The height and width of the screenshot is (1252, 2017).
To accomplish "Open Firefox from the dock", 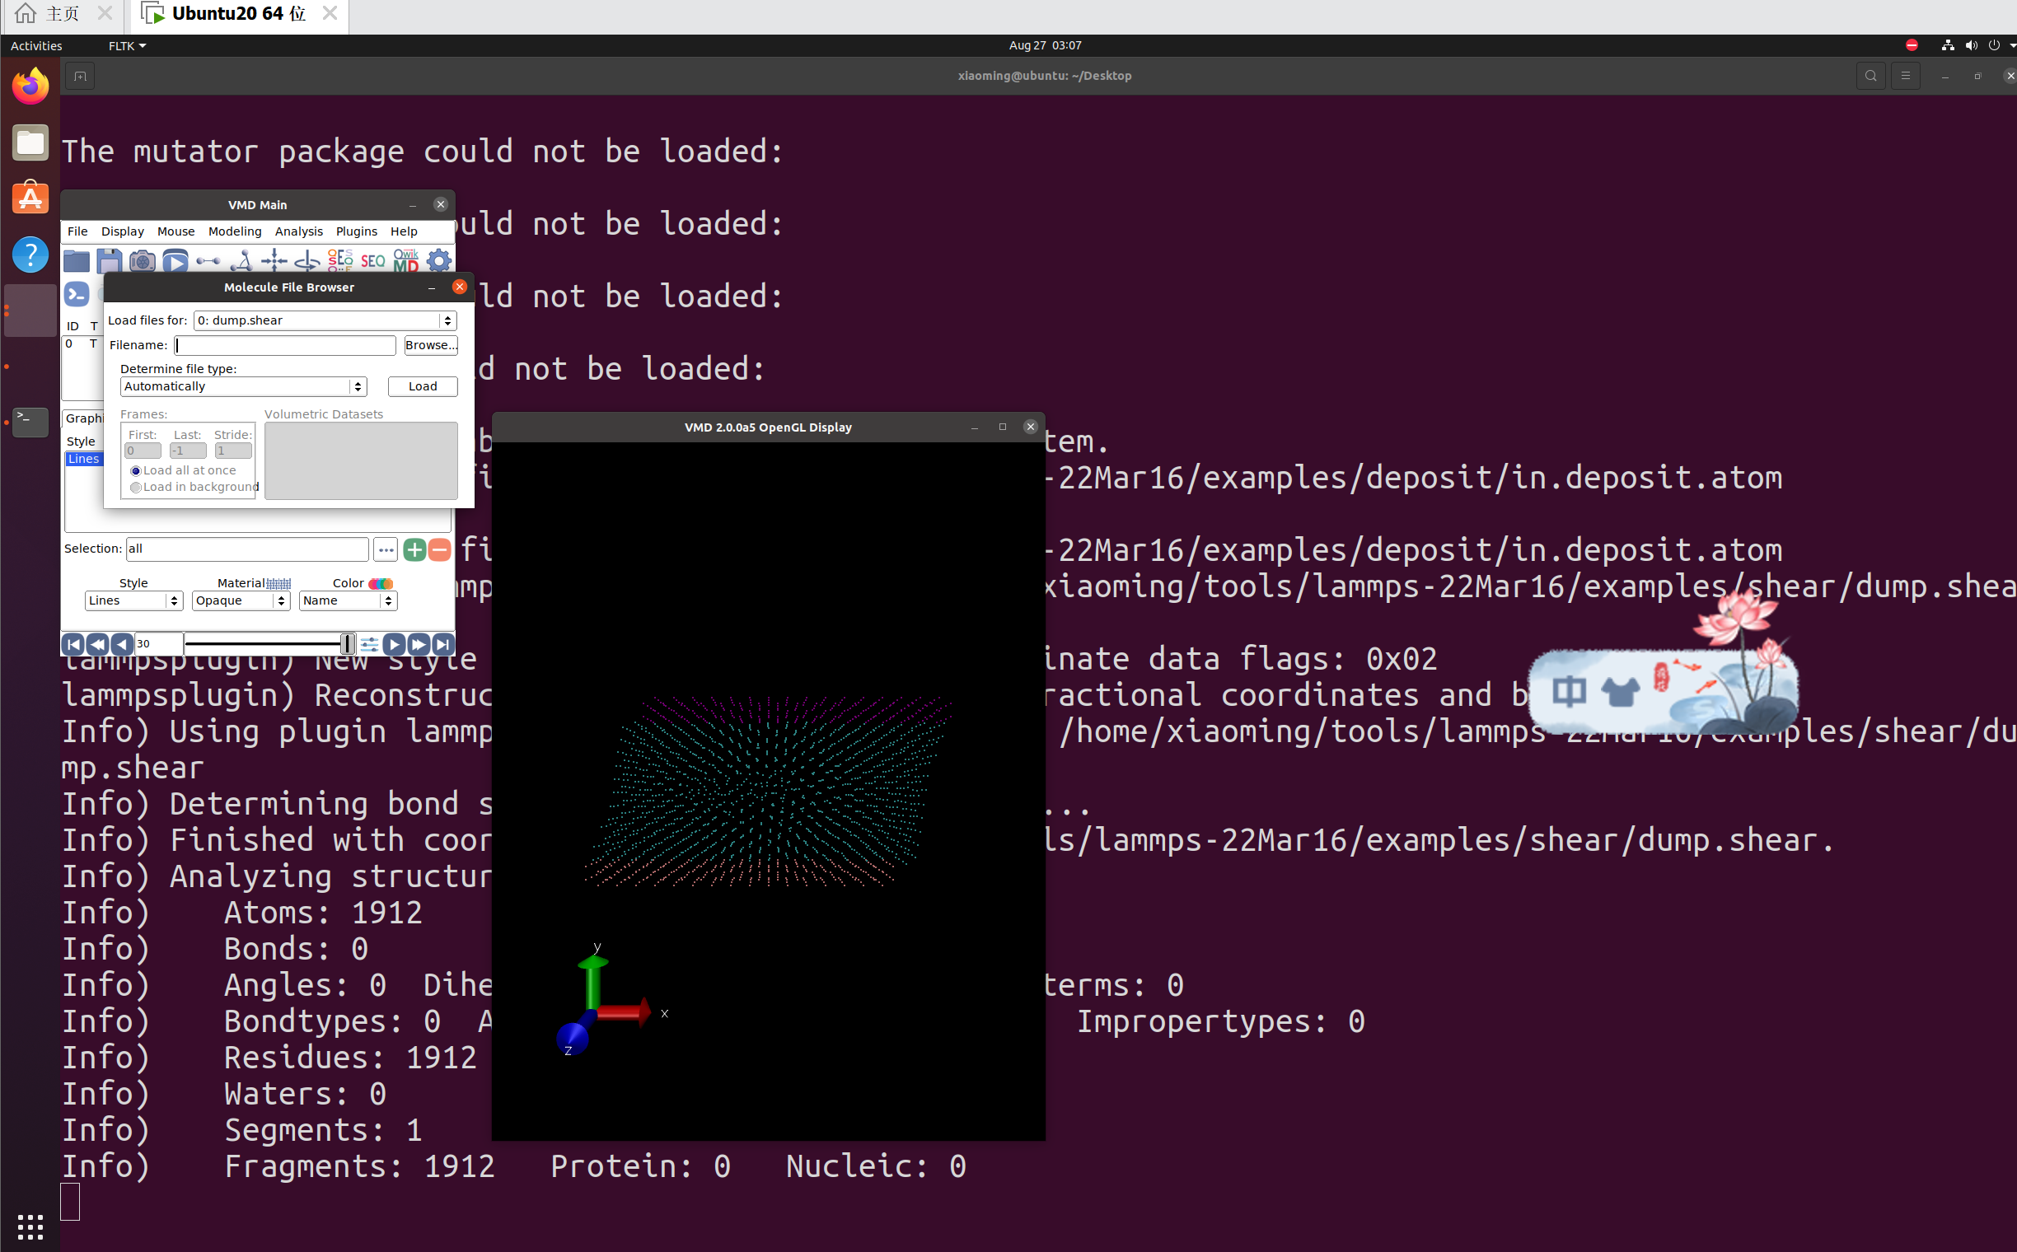I will pos(30,86).
